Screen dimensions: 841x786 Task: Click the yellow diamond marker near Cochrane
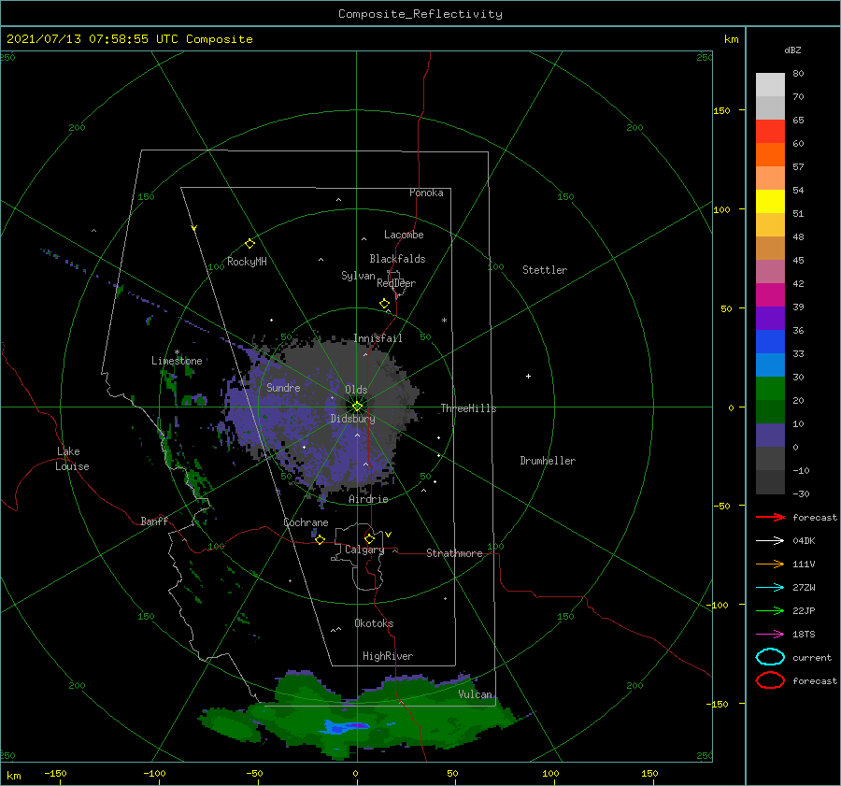coord(321,539)
